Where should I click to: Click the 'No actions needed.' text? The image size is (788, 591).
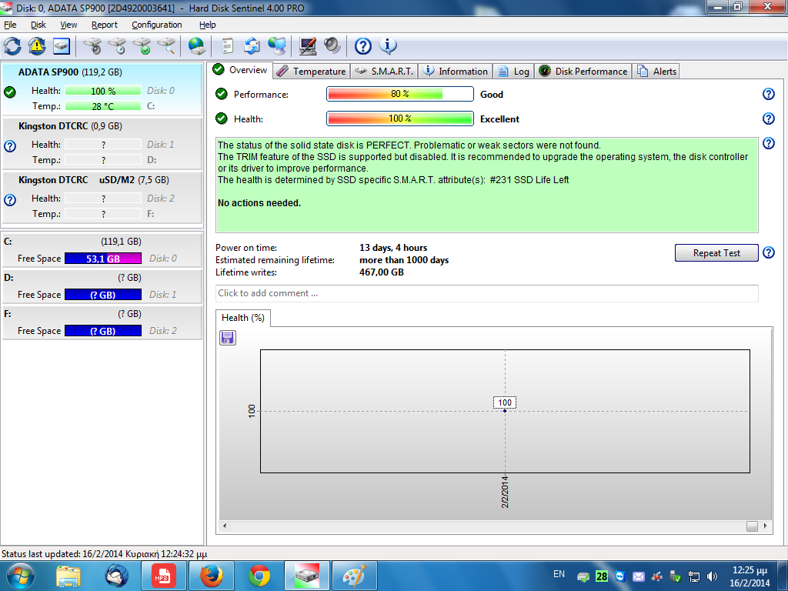coord(259,203)
